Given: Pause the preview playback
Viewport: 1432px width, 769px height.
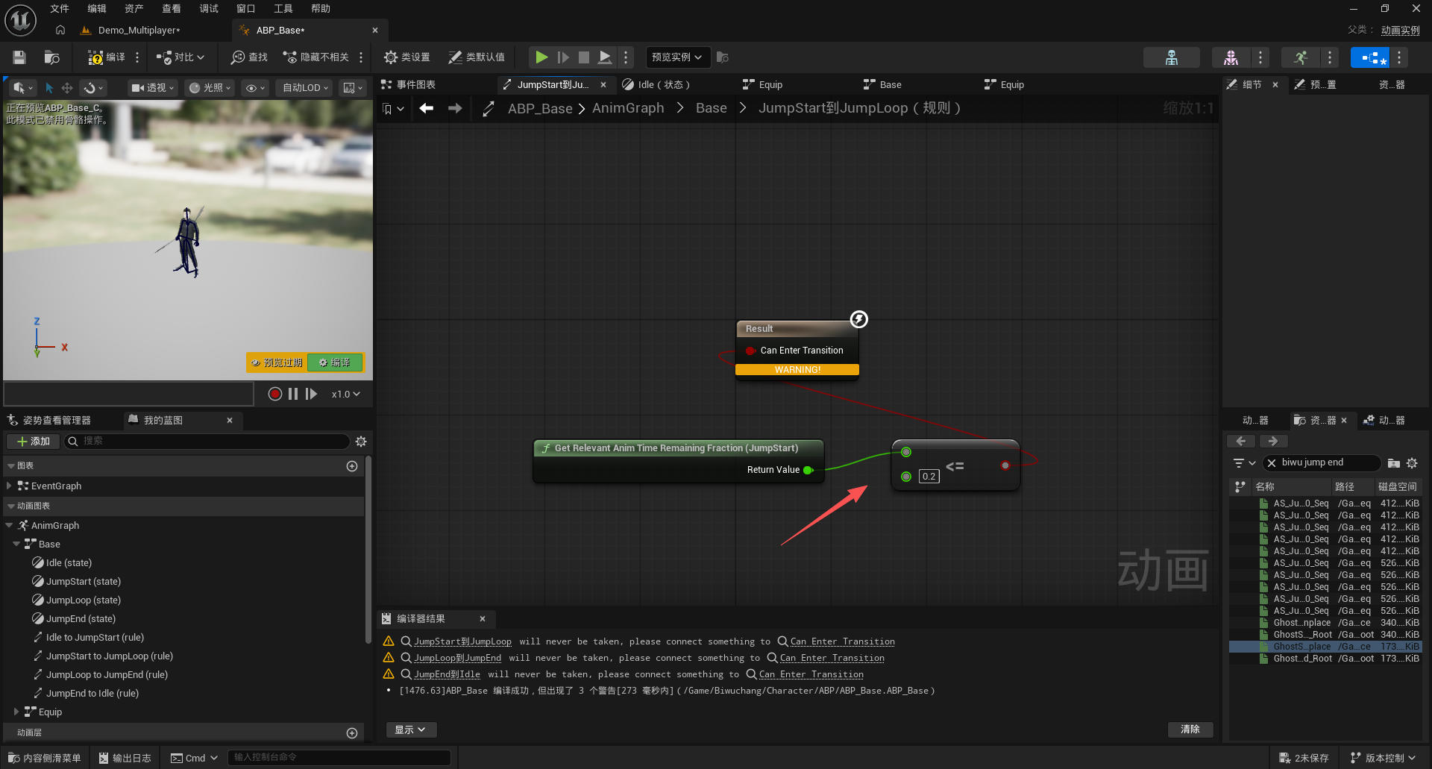Looking at the screenshot, I should [x=293, y=394].
